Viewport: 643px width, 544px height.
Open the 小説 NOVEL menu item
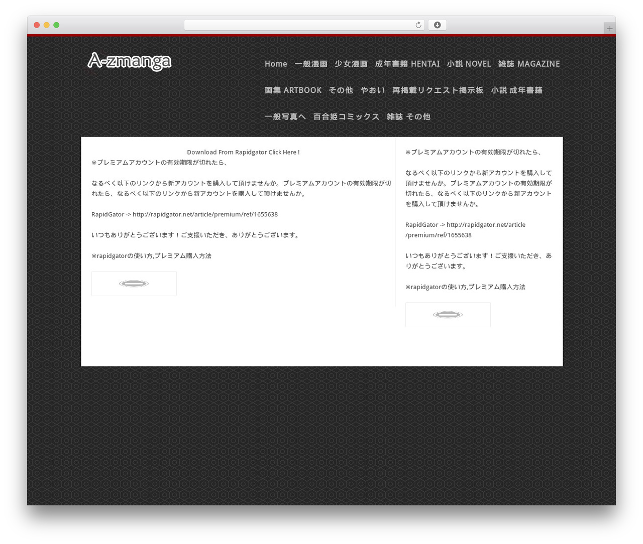(469, 64)
